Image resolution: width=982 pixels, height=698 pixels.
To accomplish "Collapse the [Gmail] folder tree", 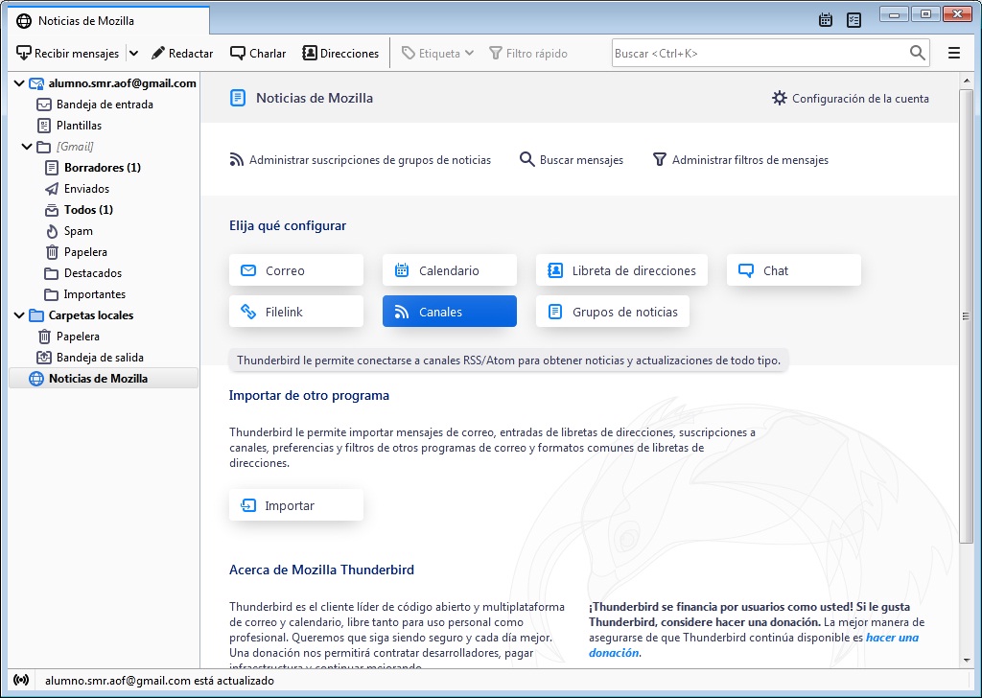I will point(26,147).
